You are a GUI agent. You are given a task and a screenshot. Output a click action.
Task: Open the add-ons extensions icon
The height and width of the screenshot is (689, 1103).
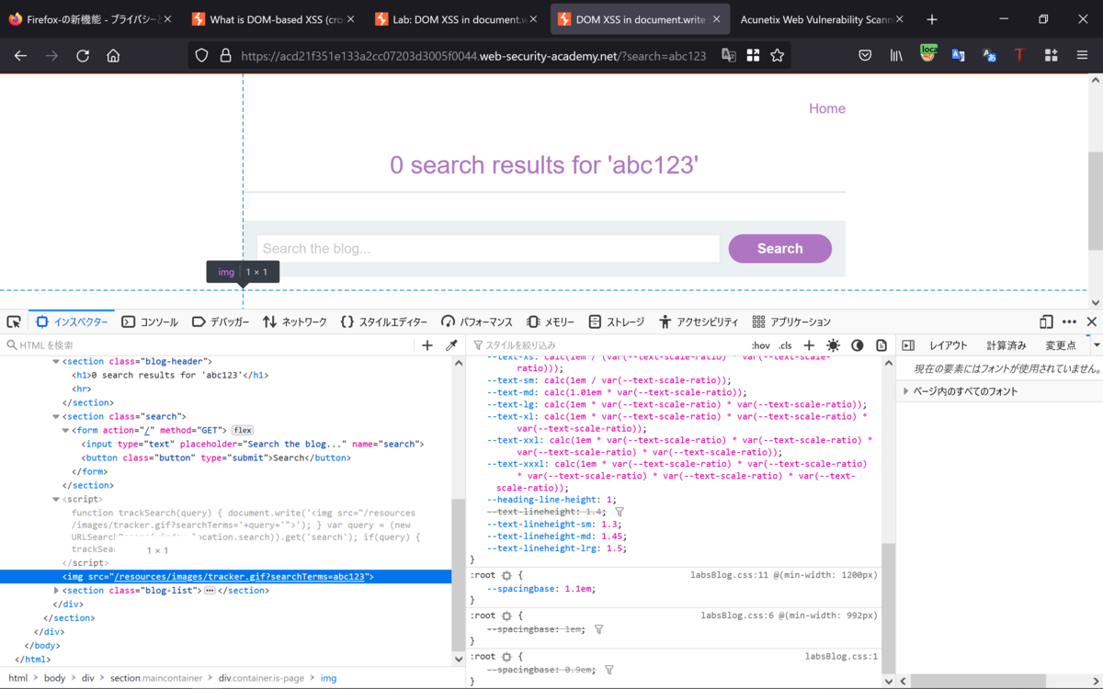[1051, 56]
